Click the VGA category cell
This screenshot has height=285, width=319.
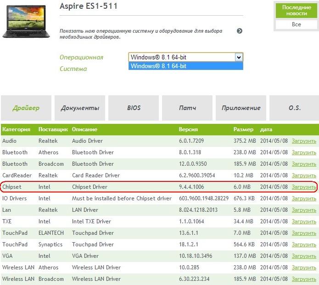coord(7,256)
